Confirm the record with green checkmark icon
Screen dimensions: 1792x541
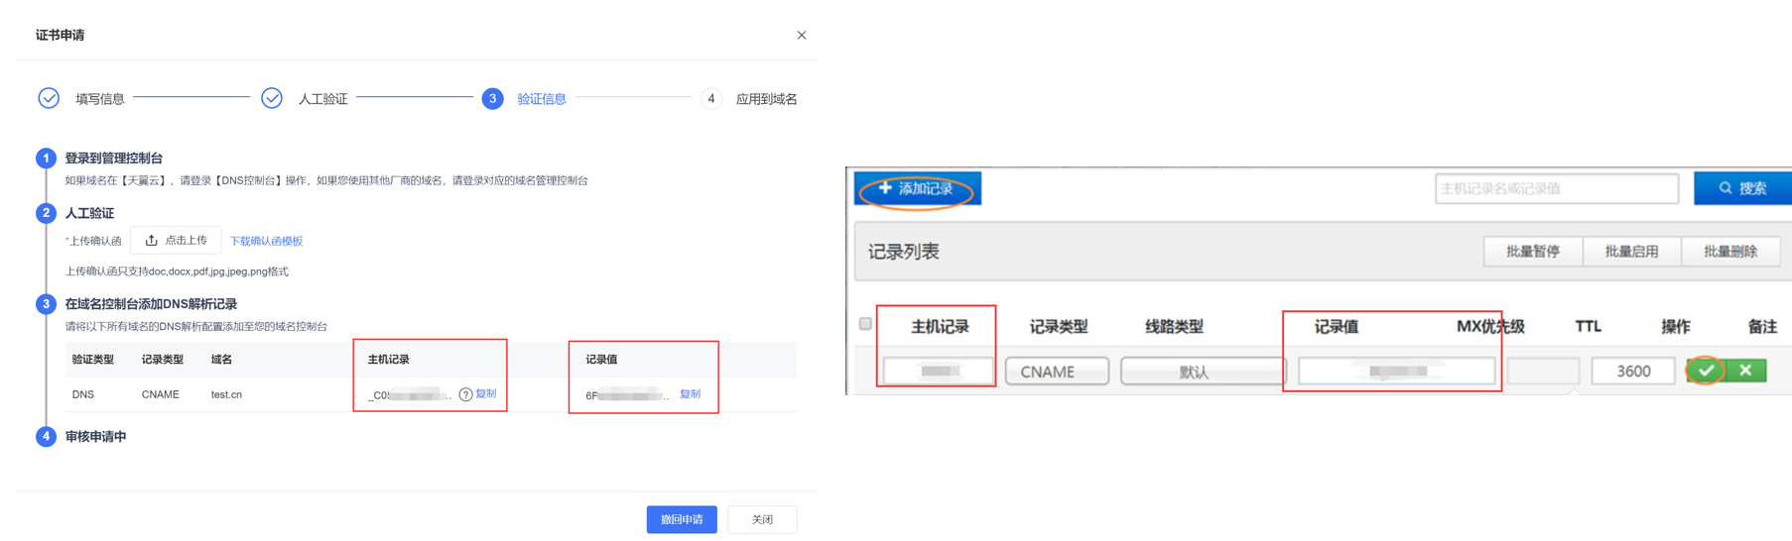tap(1706, 371)
